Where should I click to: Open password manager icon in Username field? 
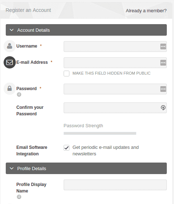point(163,46)
